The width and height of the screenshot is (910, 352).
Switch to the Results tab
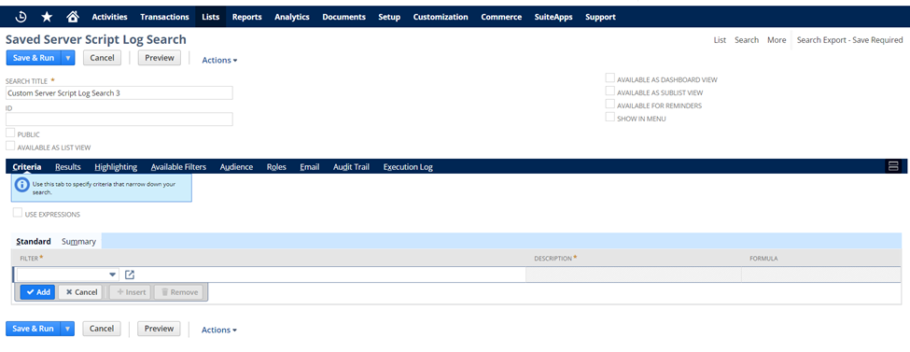pyautogui.click(x=68, y=167)
